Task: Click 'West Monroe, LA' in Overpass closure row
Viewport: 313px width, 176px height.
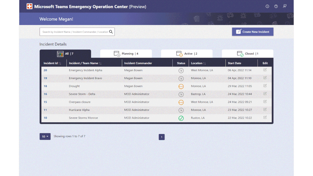Action: tap(202, 102)
